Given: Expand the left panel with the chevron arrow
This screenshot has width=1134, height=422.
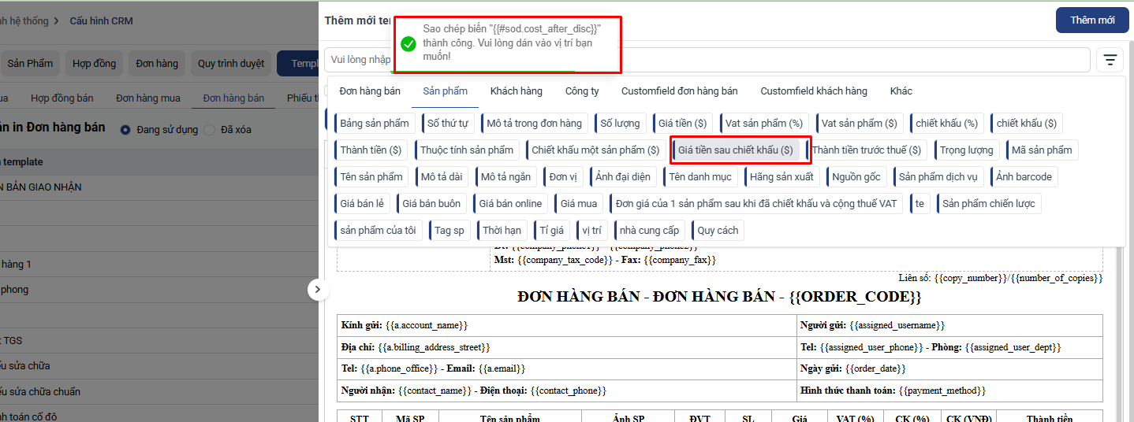Looking at the screenshot, I should point(317,290).
